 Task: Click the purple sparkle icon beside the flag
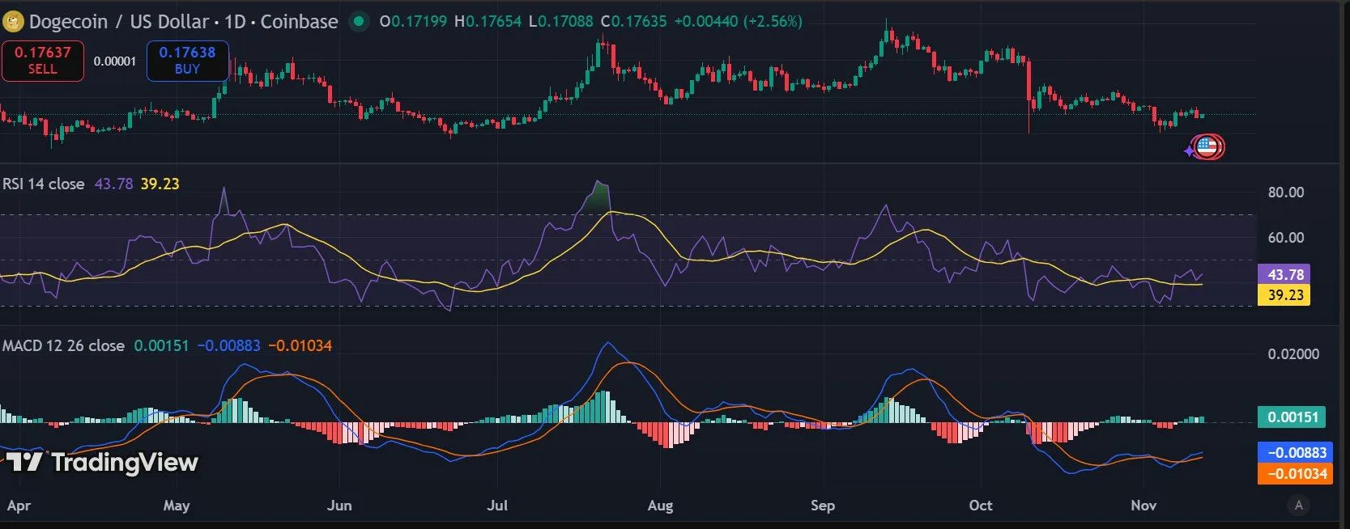coord(1189,150)
